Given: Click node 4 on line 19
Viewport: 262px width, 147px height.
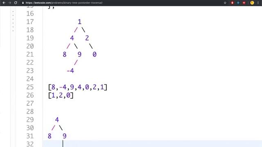Looking at the screenshot, I should (72, 38).
